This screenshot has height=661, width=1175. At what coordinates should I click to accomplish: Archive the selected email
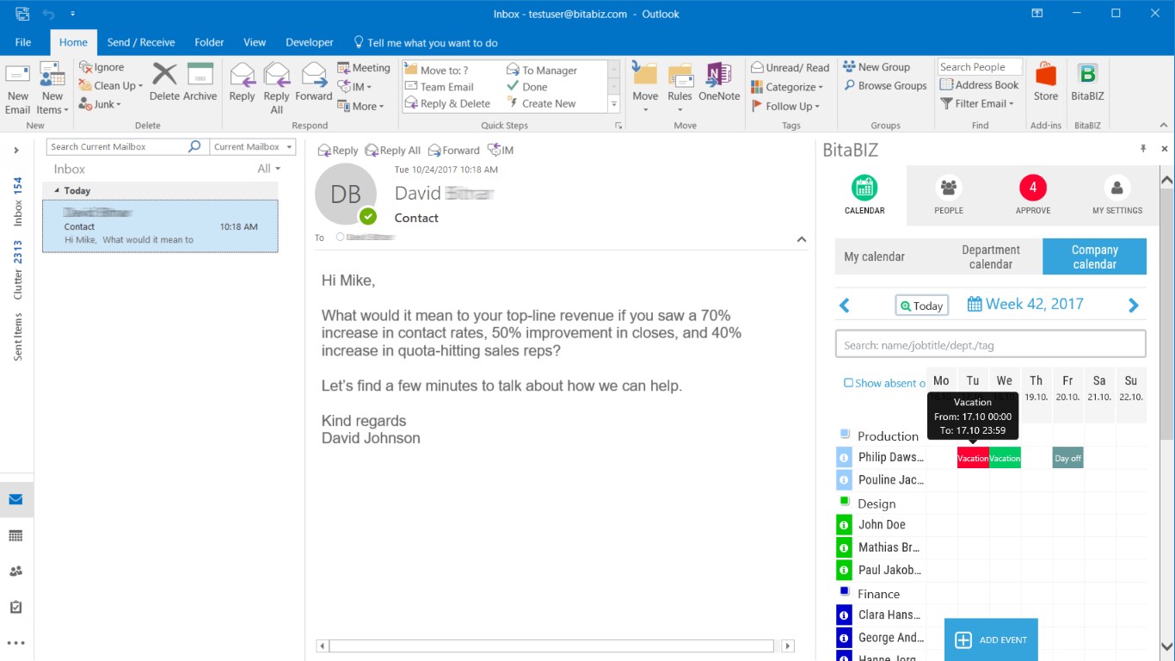point(200,83)
